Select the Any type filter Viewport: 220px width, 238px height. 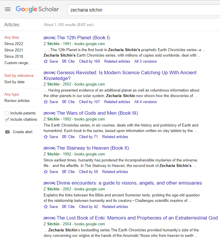pos(12,94)
